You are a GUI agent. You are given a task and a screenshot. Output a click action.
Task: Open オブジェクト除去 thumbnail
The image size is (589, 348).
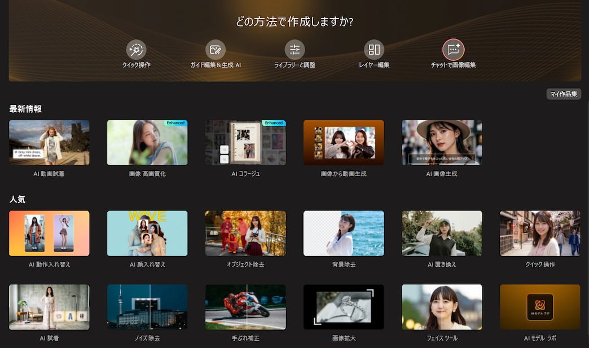pos(245,233)
